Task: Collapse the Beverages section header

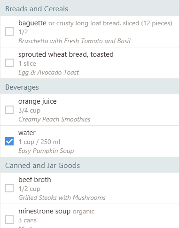Action: point(90,87)
